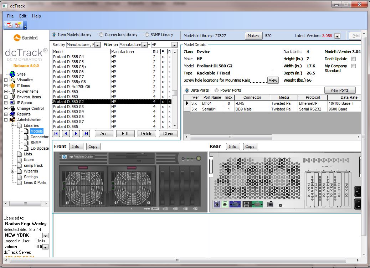
Task: Select the Data Ports radio button
Action: [x=187, y=91]
